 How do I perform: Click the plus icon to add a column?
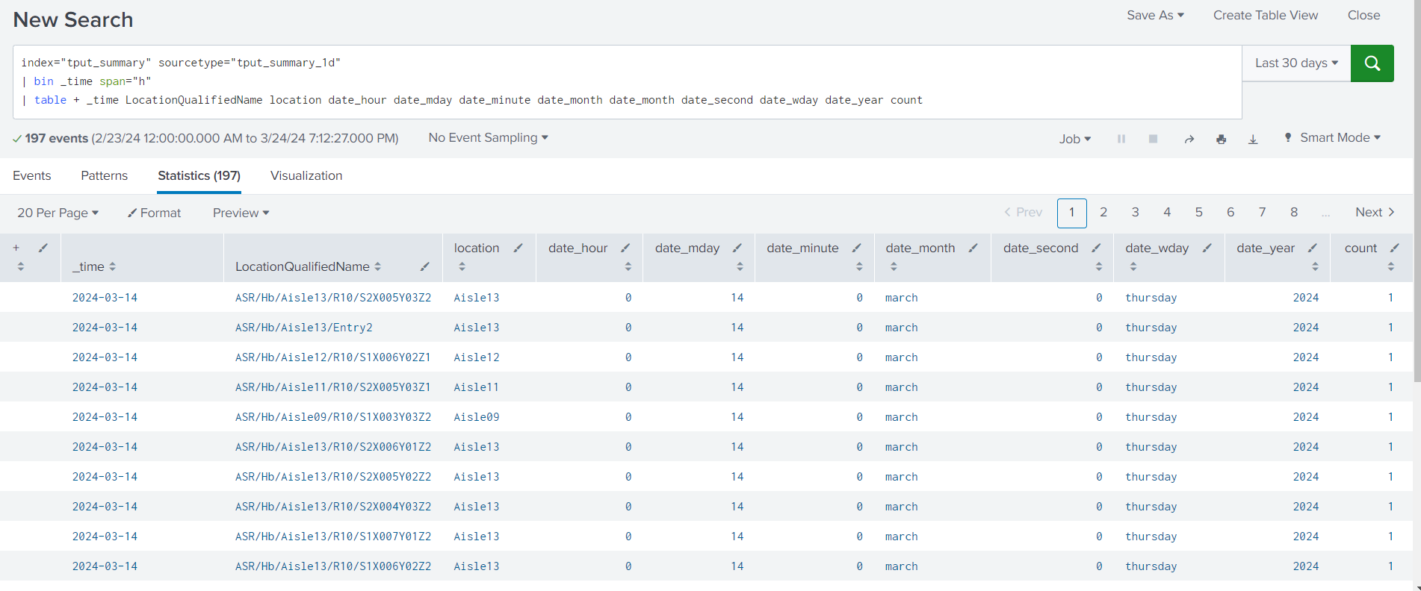(x=16, y=248)
